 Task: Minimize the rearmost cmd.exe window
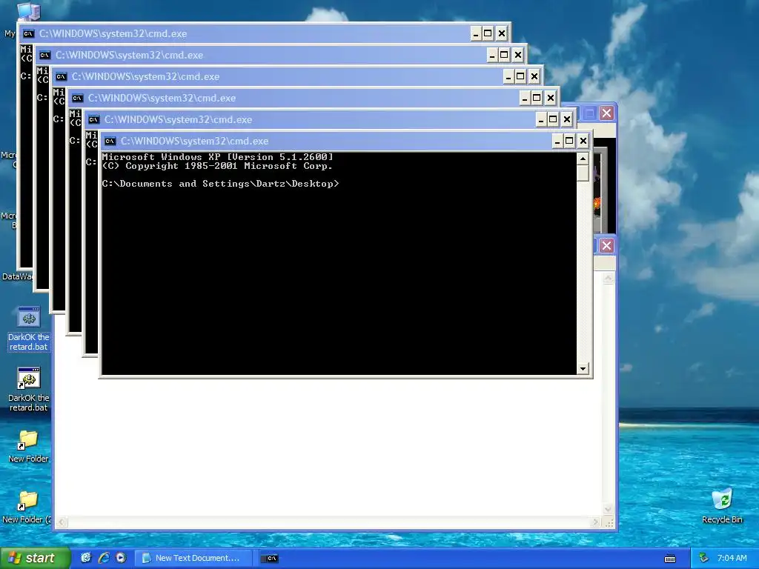click(x=476, y=34)
